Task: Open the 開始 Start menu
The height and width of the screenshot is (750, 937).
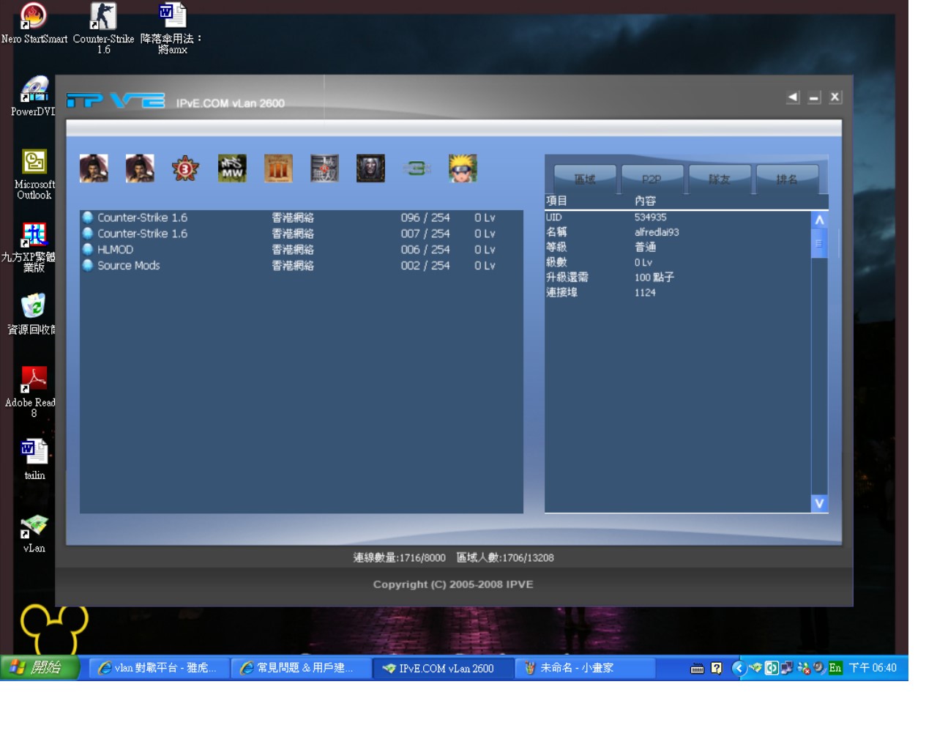Action: pos(40,667)
